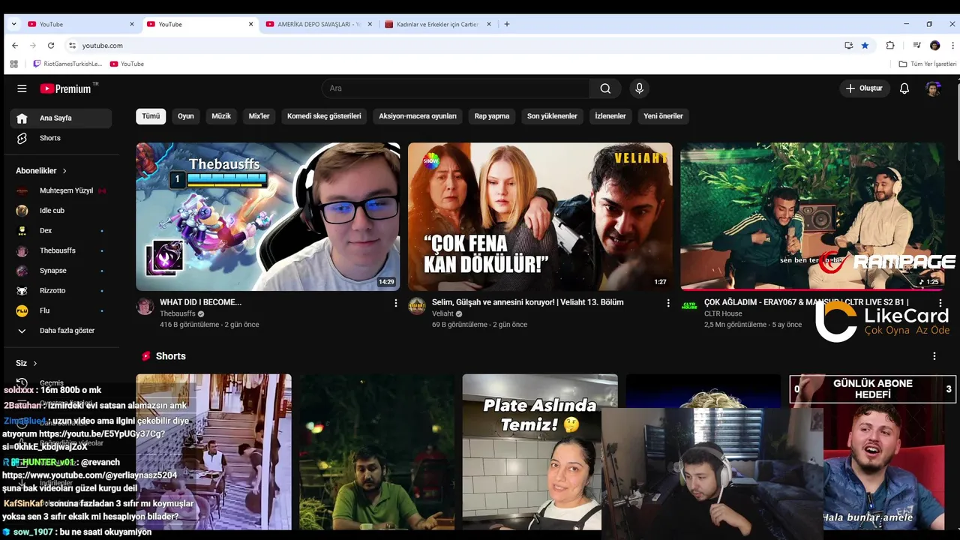960x540 pixels.
Task: Select the Komedi skeç gösterileri chip
Action: point(324,116)
